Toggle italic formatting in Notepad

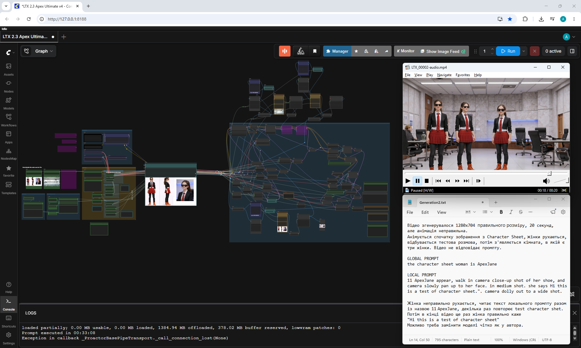[x=511, y=212]
